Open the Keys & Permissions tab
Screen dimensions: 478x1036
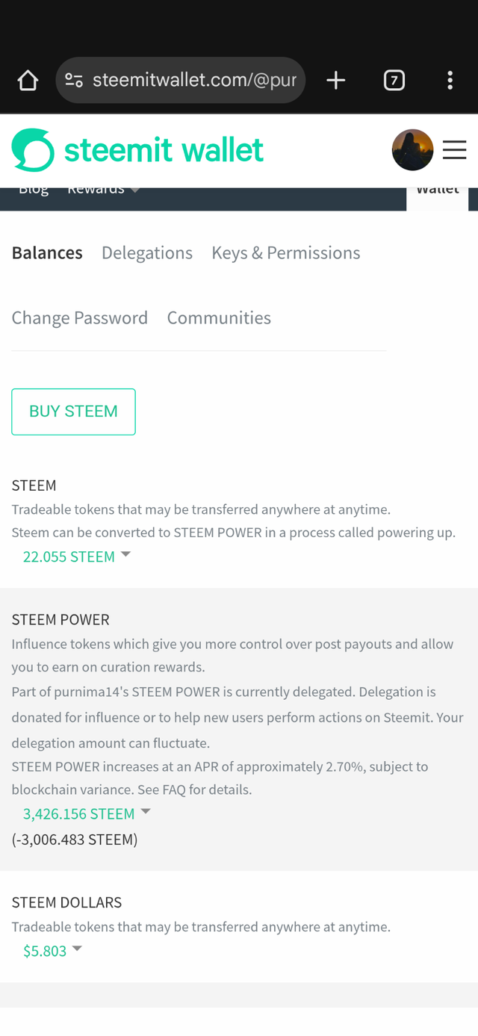[286, 253]
